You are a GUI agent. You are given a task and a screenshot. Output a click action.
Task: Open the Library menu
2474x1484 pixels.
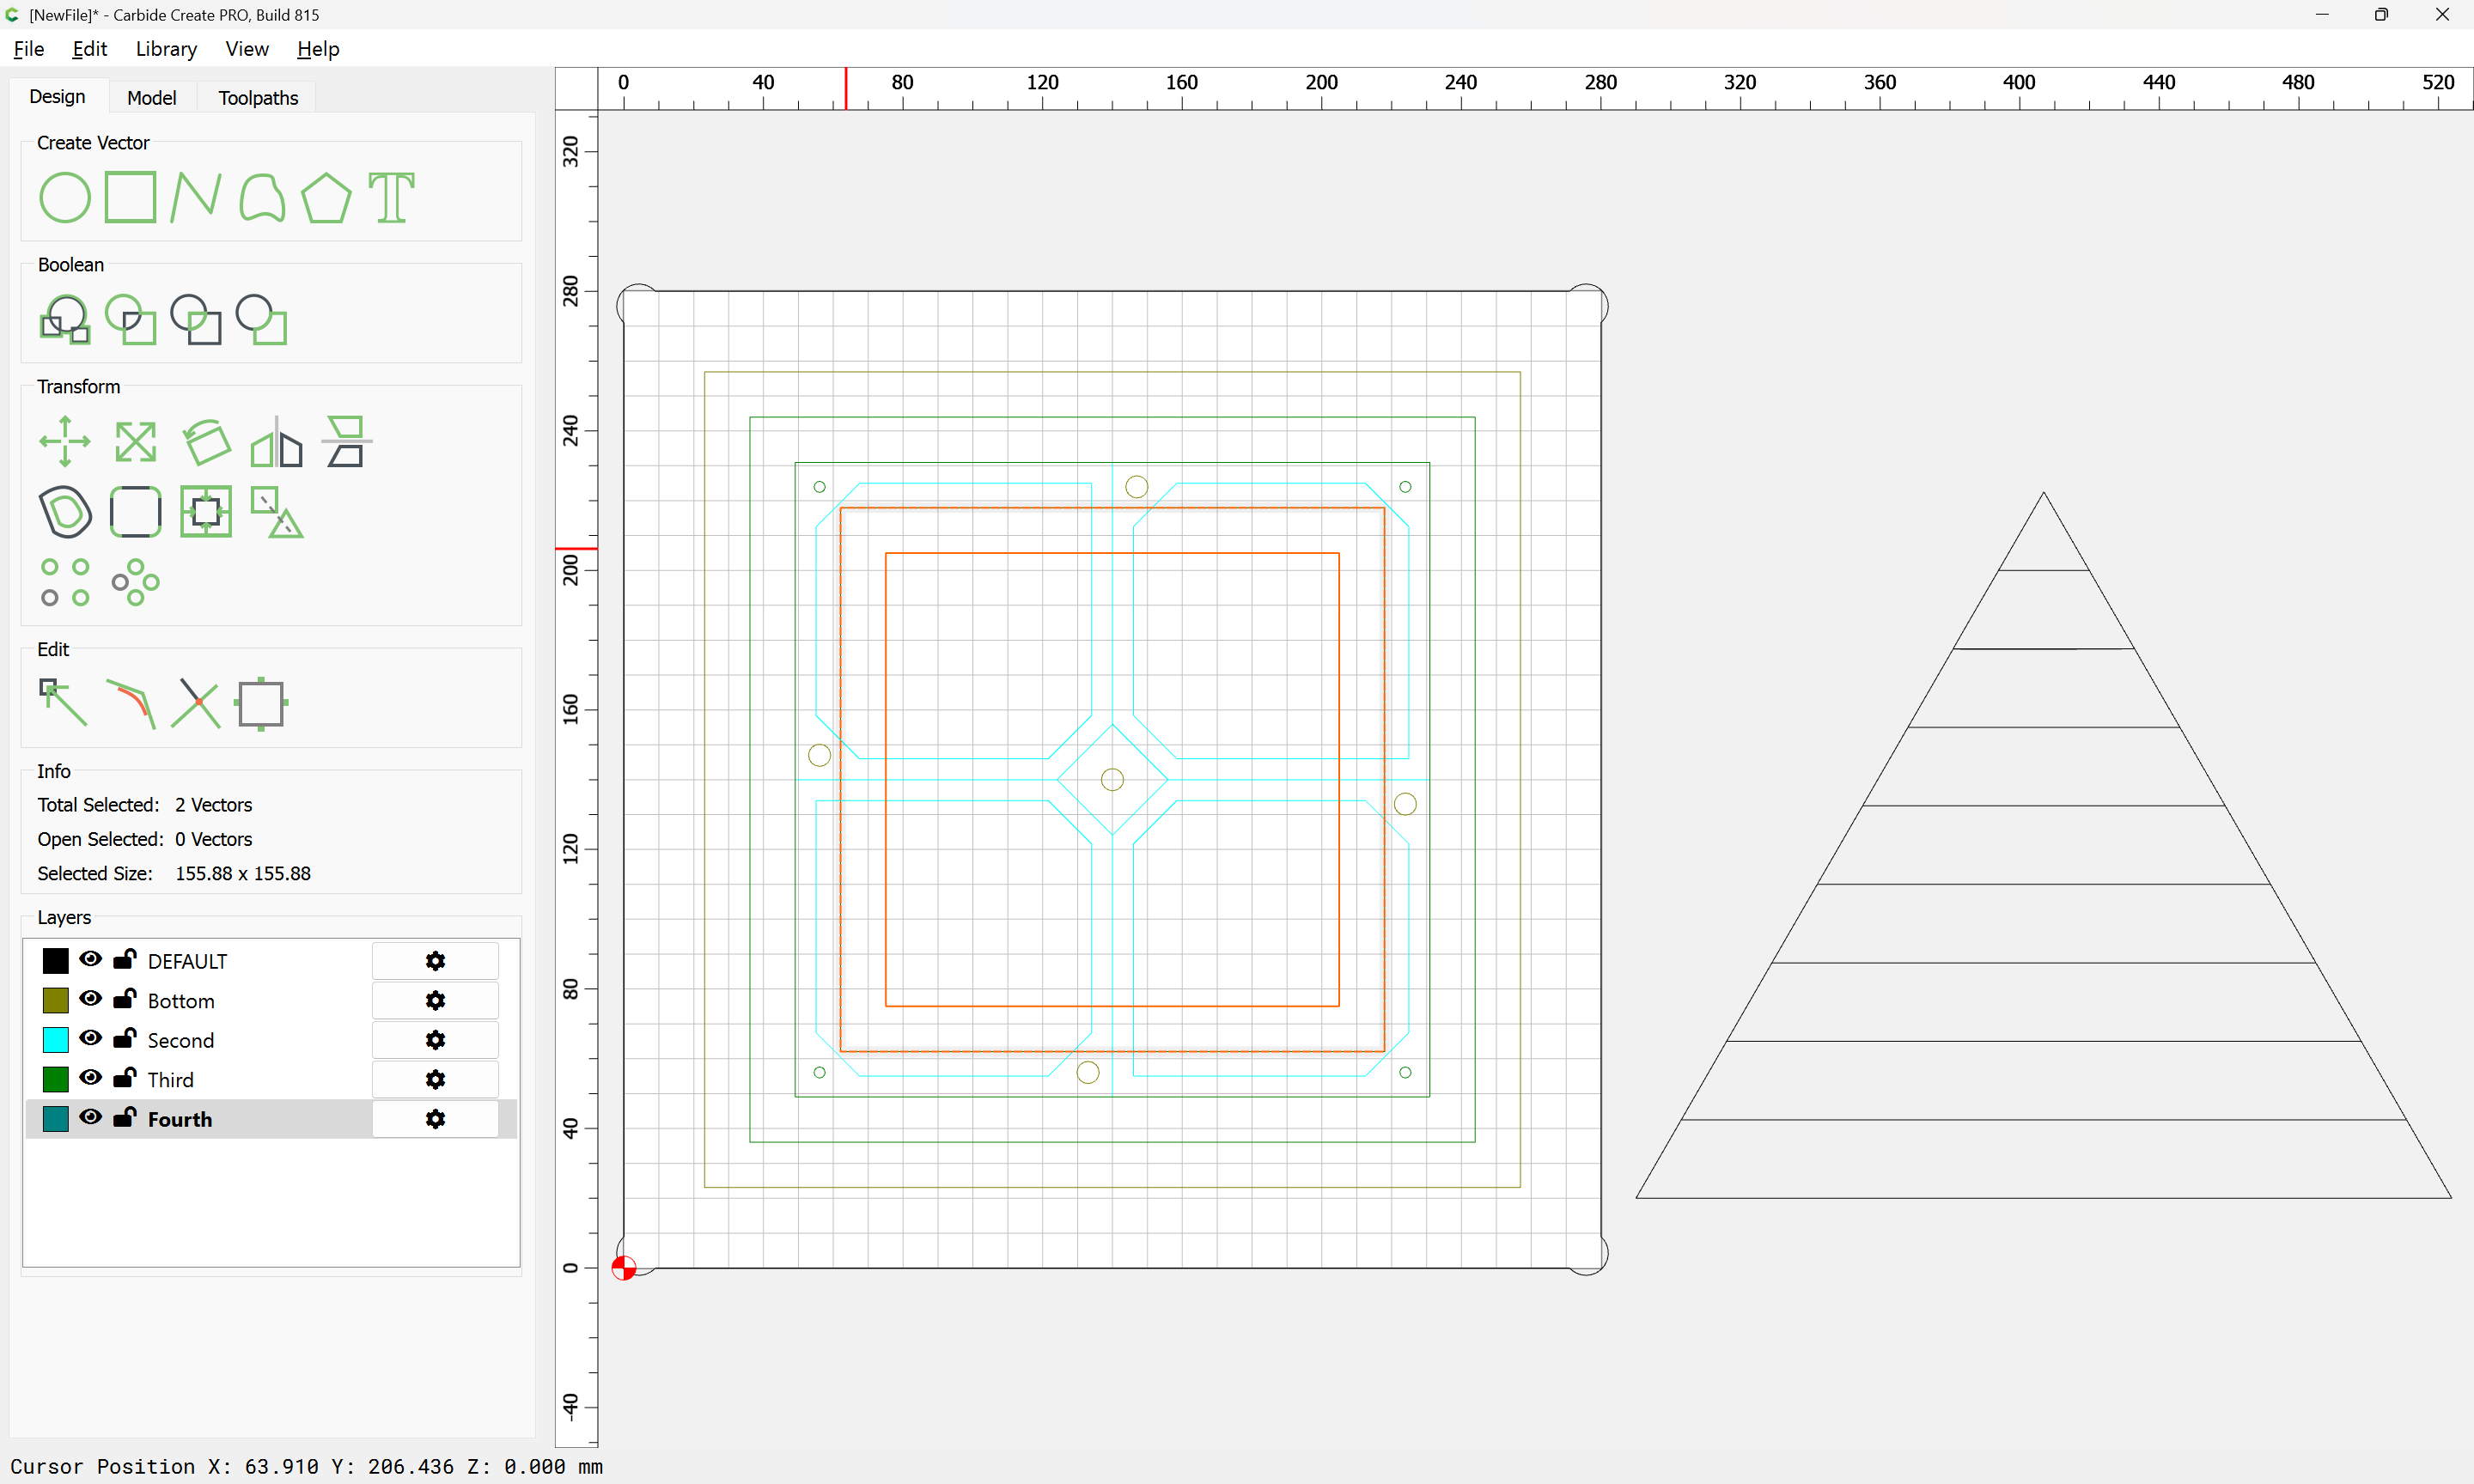click(166, 49)
